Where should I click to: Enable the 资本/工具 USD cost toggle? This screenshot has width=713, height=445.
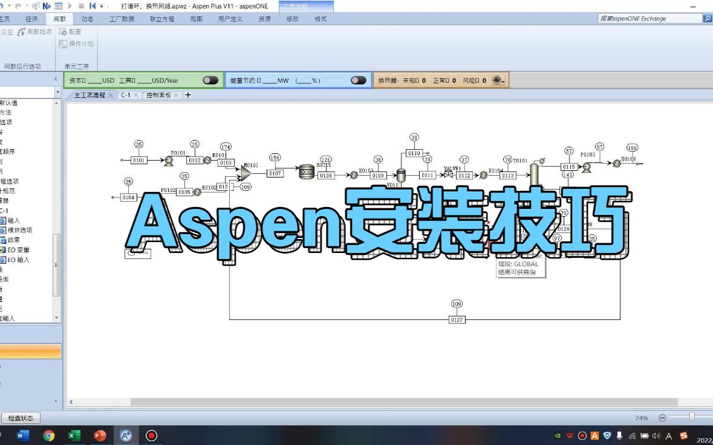(x=211, y=79)
